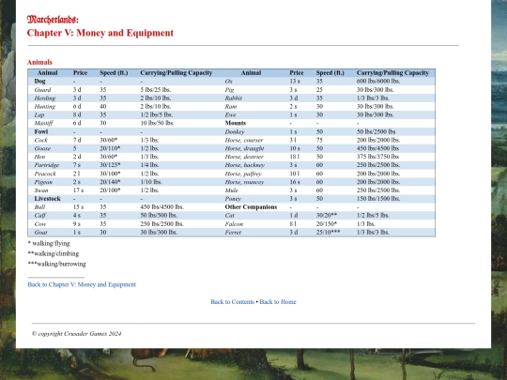Click the Pig row name
This screenshot has height=380, width=507.
230,90
